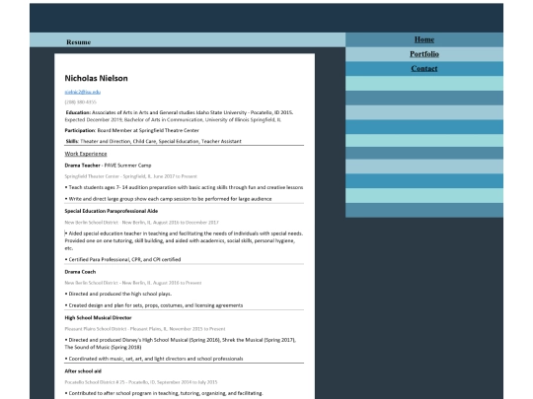Click the bullet Contributed to after school program

click(164, 393)
